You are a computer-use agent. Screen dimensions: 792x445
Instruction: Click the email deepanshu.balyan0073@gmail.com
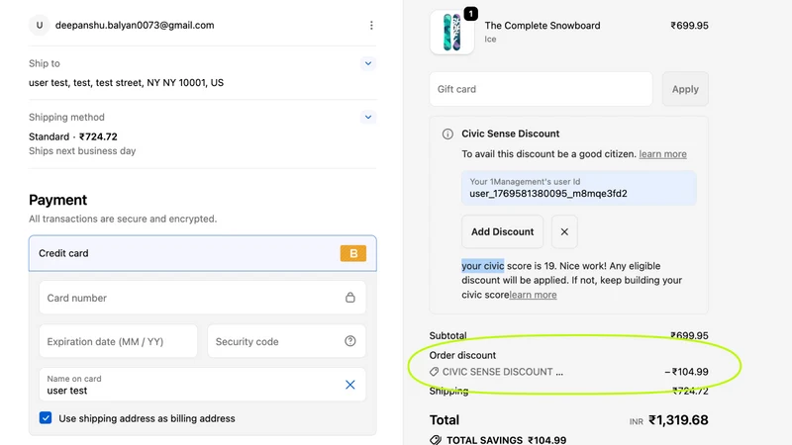click(x=135, y=26)
